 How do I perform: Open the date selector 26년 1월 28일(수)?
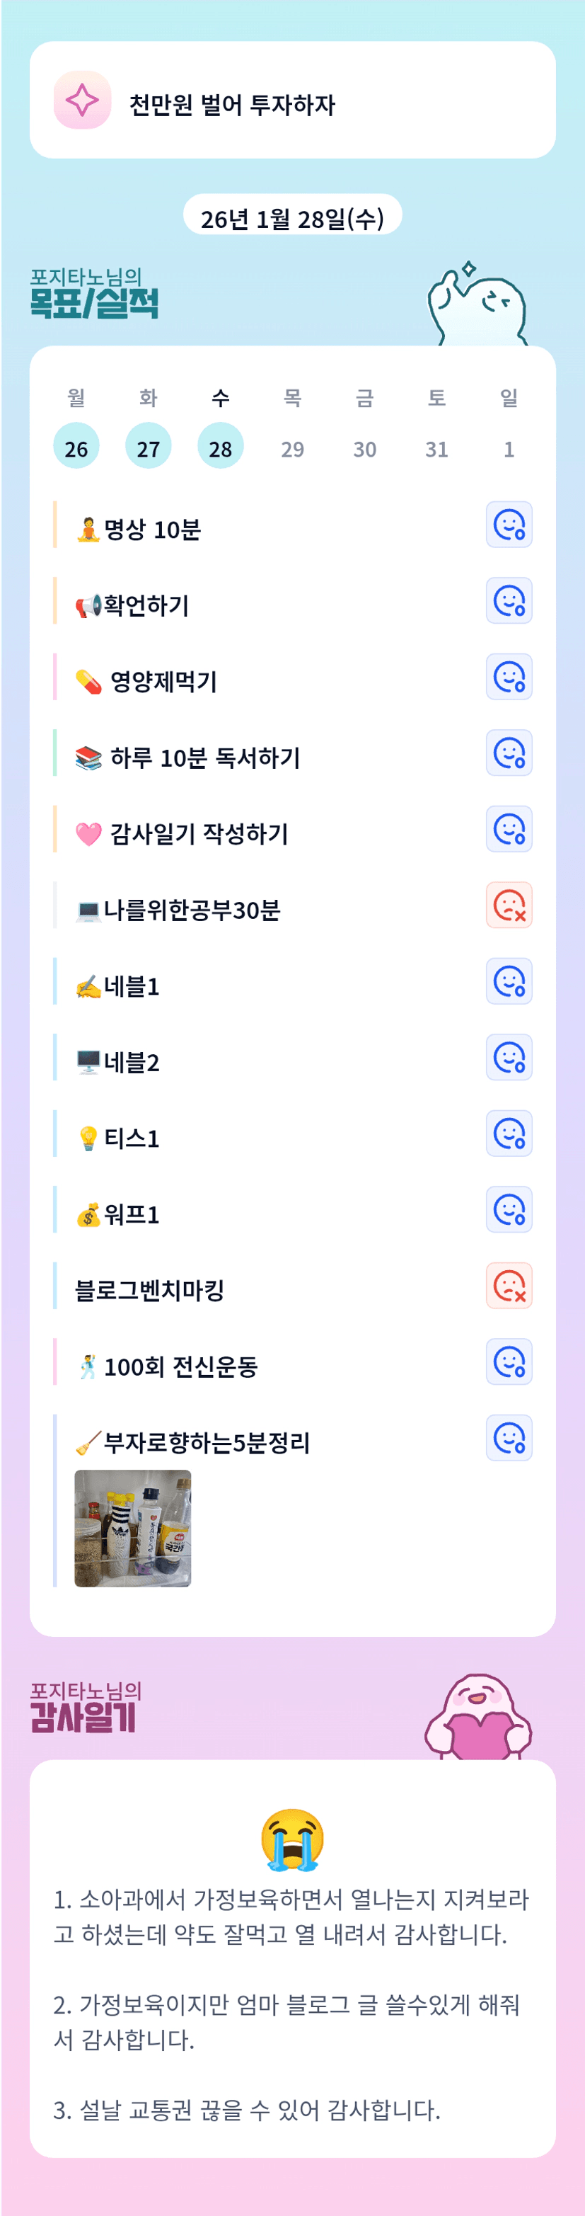pyautogui.click(x=292, y=219)
